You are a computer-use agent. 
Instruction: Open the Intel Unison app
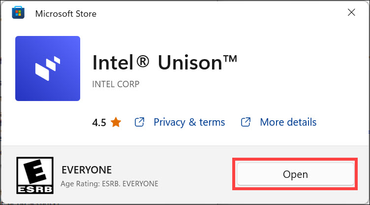[x=295, y=174]
